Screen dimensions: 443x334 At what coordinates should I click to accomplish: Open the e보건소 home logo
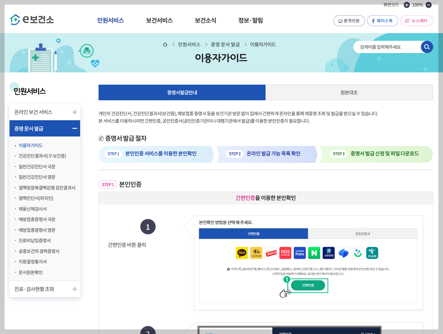(x=32, y=19)
